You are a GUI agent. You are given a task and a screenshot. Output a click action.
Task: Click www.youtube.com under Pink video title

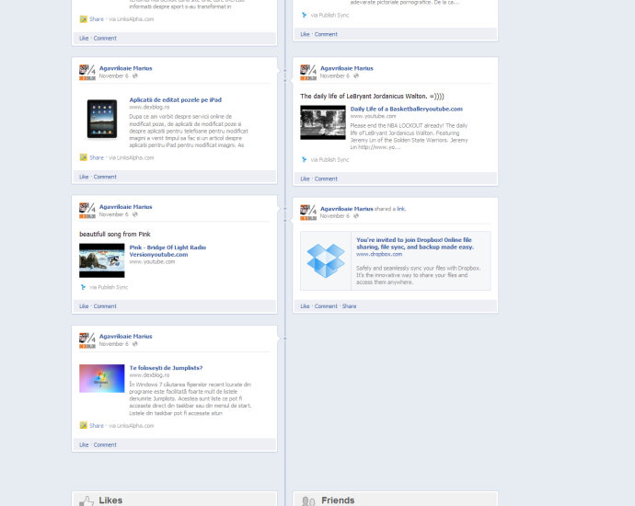point(152,262)
